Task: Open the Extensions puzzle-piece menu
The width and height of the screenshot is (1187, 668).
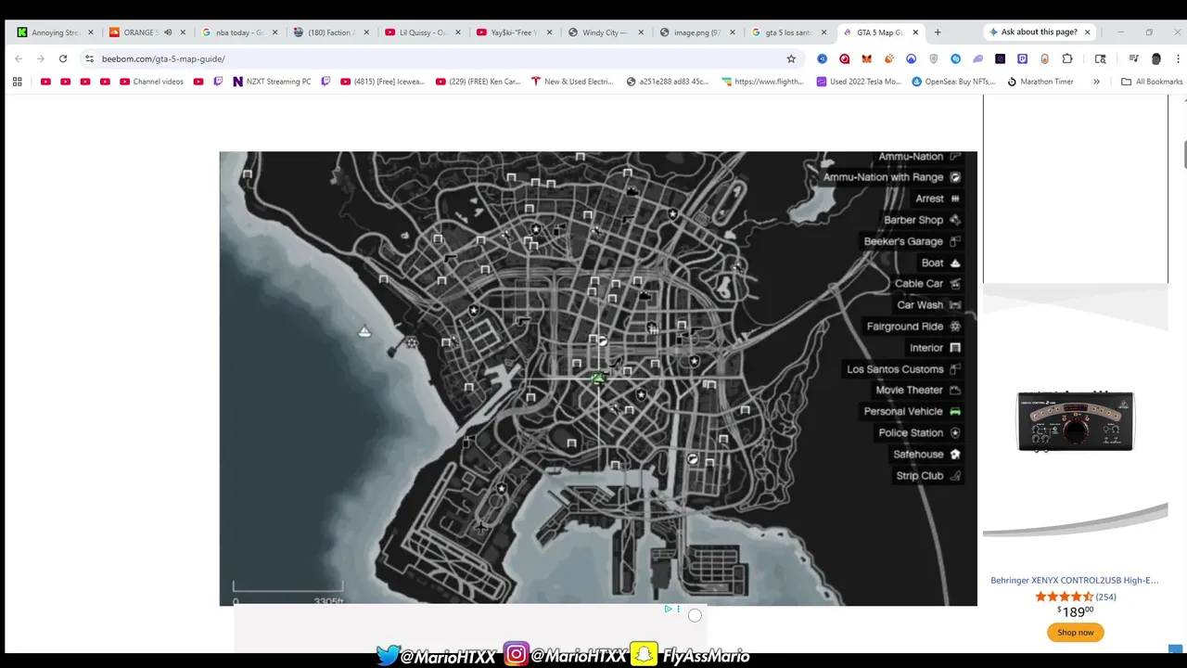Action: pyautogui.click(x=1067, y=58)
